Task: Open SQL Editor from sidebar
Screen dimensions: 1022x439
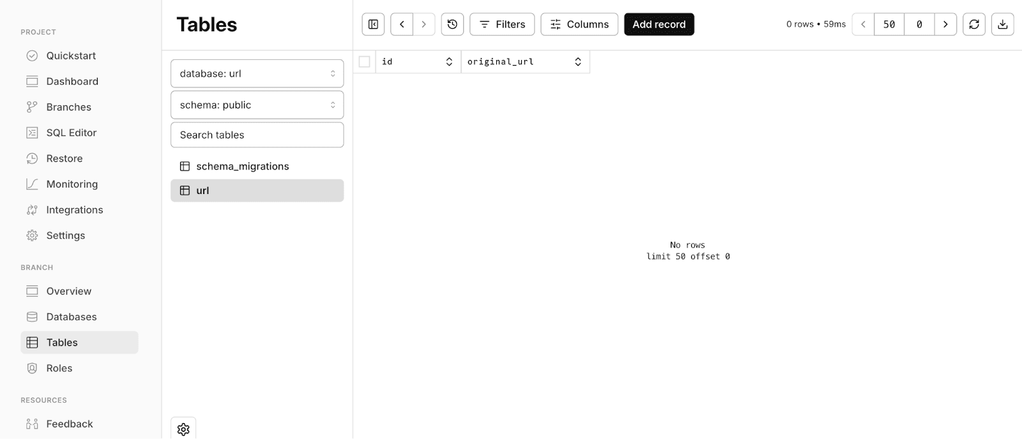Action: click(x=71, y=133)
